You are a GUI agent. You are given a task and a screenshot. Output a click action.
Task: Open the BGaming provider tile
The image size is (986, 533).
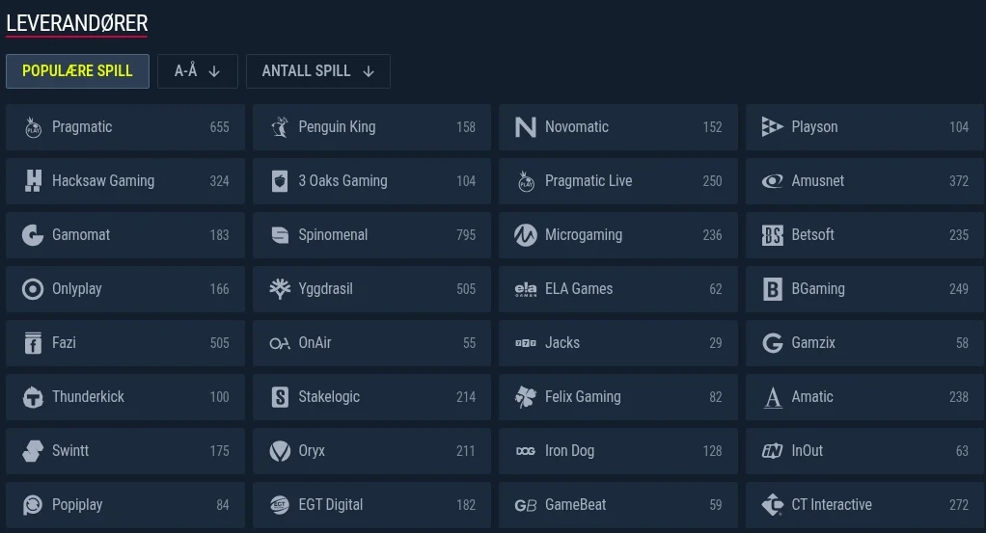tap(864, 289)
